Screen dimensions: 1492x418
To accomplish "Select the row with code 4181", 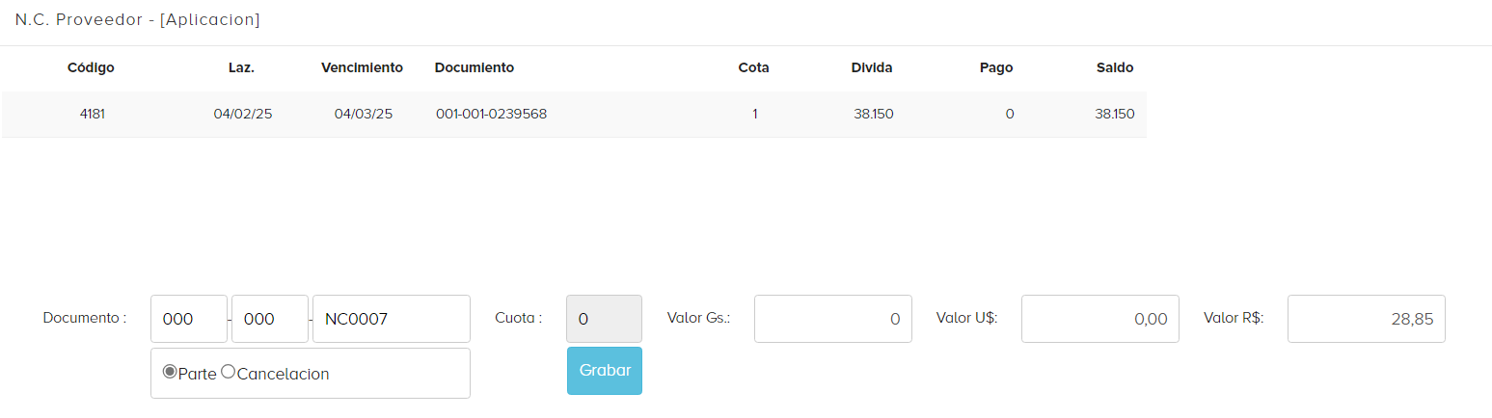I will click(93, 114).
